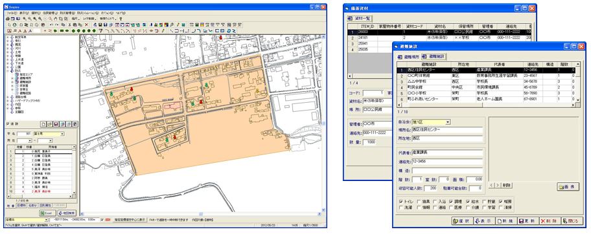Expand the ハザードマップ(HM) tree node
Viewport: 591px width, 234px height.
point(8,100)
